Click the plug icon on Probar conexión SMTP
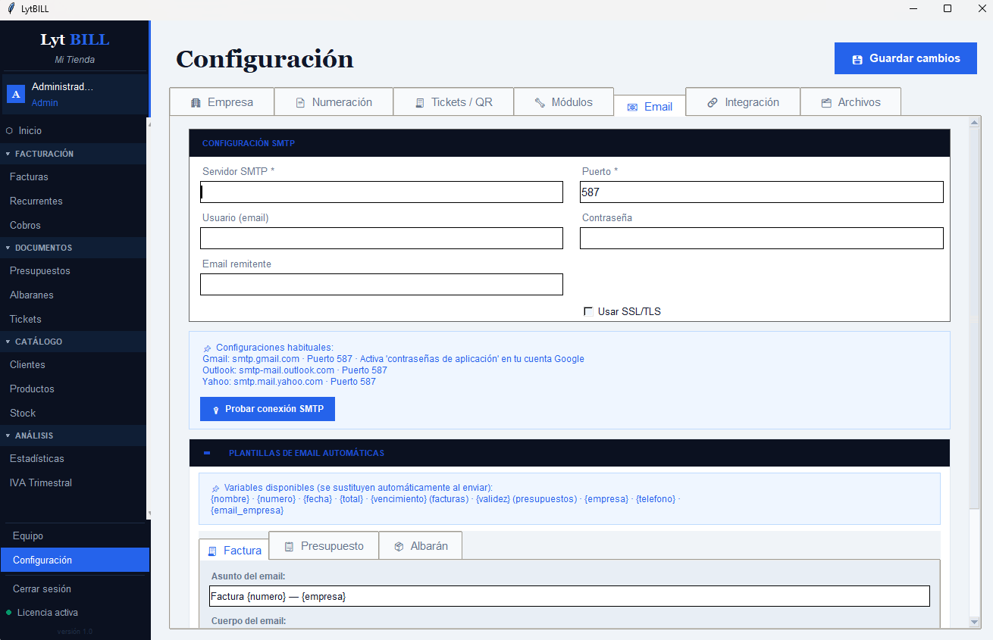The height and width of the screenshot is (640, 993). point(216,409)
